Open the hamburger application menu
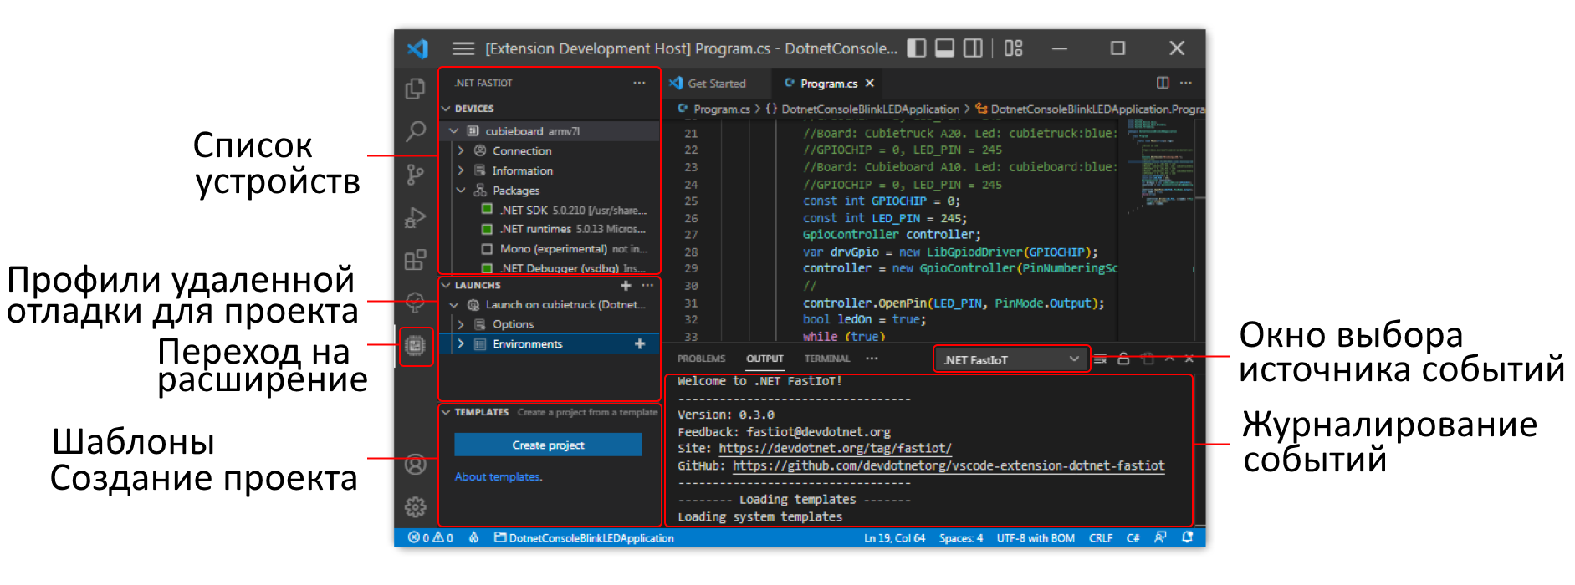1575x585 pixels. pos(463,48)
